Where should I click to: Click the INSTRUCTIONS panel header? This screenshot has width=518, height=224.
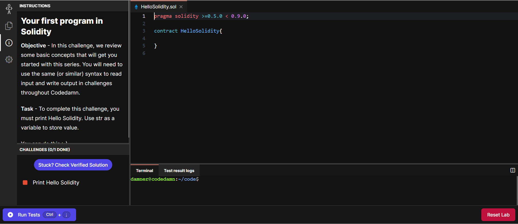(35, 6)
